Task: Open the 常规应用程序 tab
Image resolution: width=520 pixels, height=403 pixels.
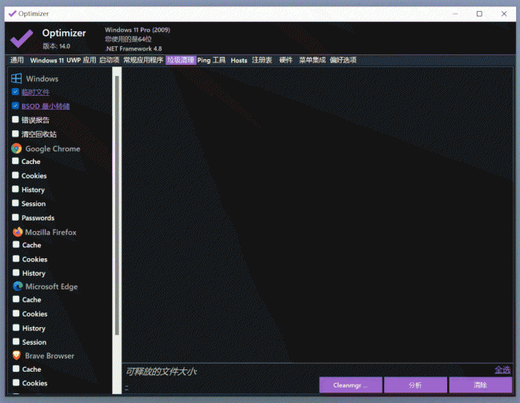Action: click(x=143, y=60)
